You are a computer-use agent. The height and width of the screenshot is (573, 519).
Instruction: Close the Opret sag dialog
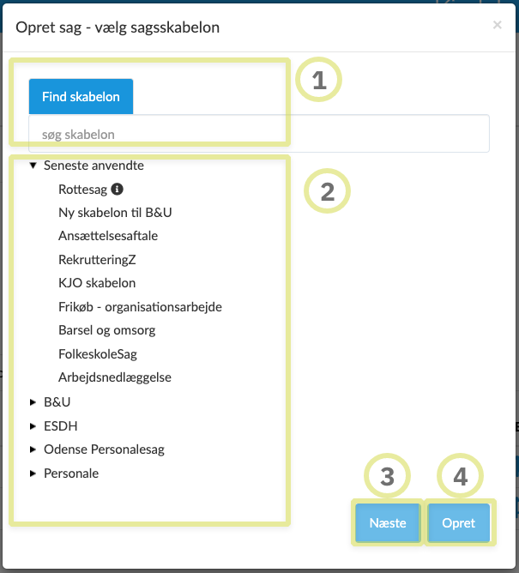497,26
